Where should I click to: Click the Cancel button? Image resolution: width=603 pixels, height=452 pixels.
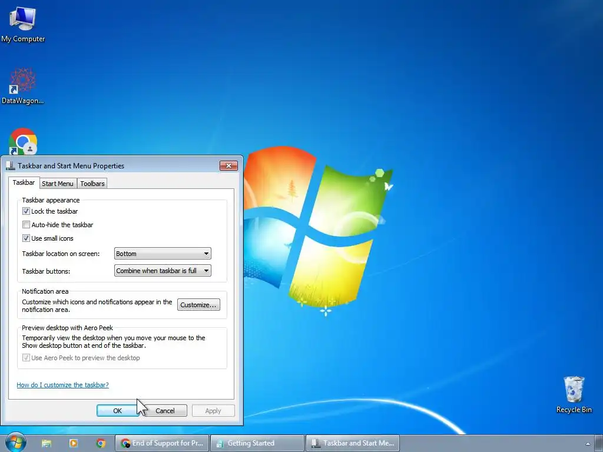[x=165, y=410]
